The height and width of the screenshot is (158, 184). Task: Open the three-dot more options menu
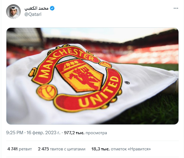coord(176,8)
